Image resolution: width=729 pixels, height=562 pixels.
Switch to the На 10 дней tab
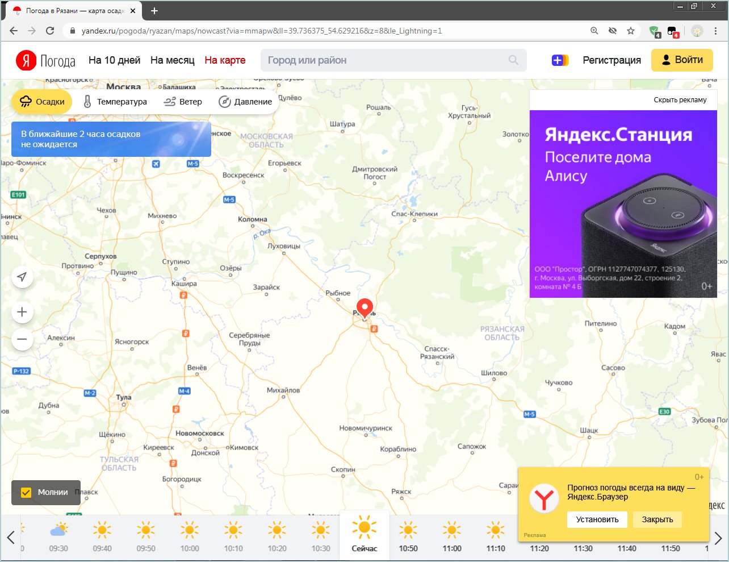pyautogui.click(x=114, y=59)
